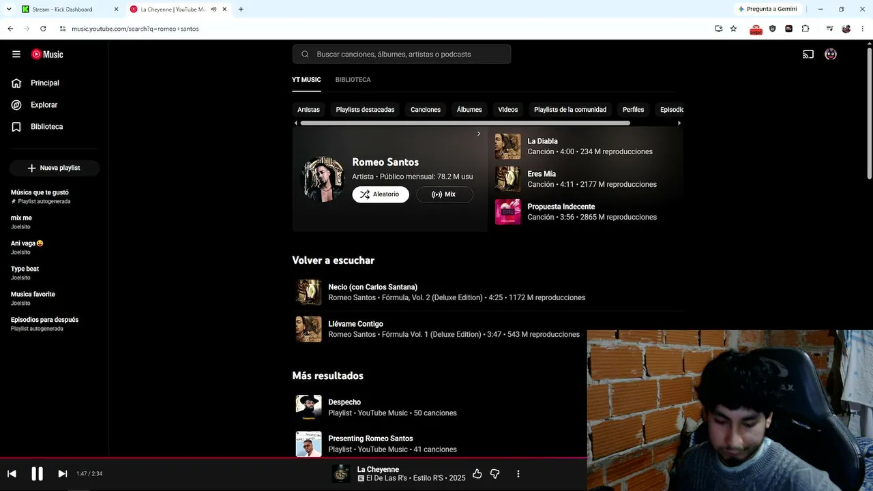Screen dimensions: 873x491
Task: Filter by Playlists de la comunidad
Action: [x=570, y=110]
